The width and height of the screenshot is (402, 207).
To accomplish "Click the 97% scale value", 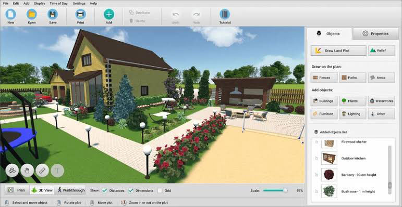I will [x=299, y=191].
